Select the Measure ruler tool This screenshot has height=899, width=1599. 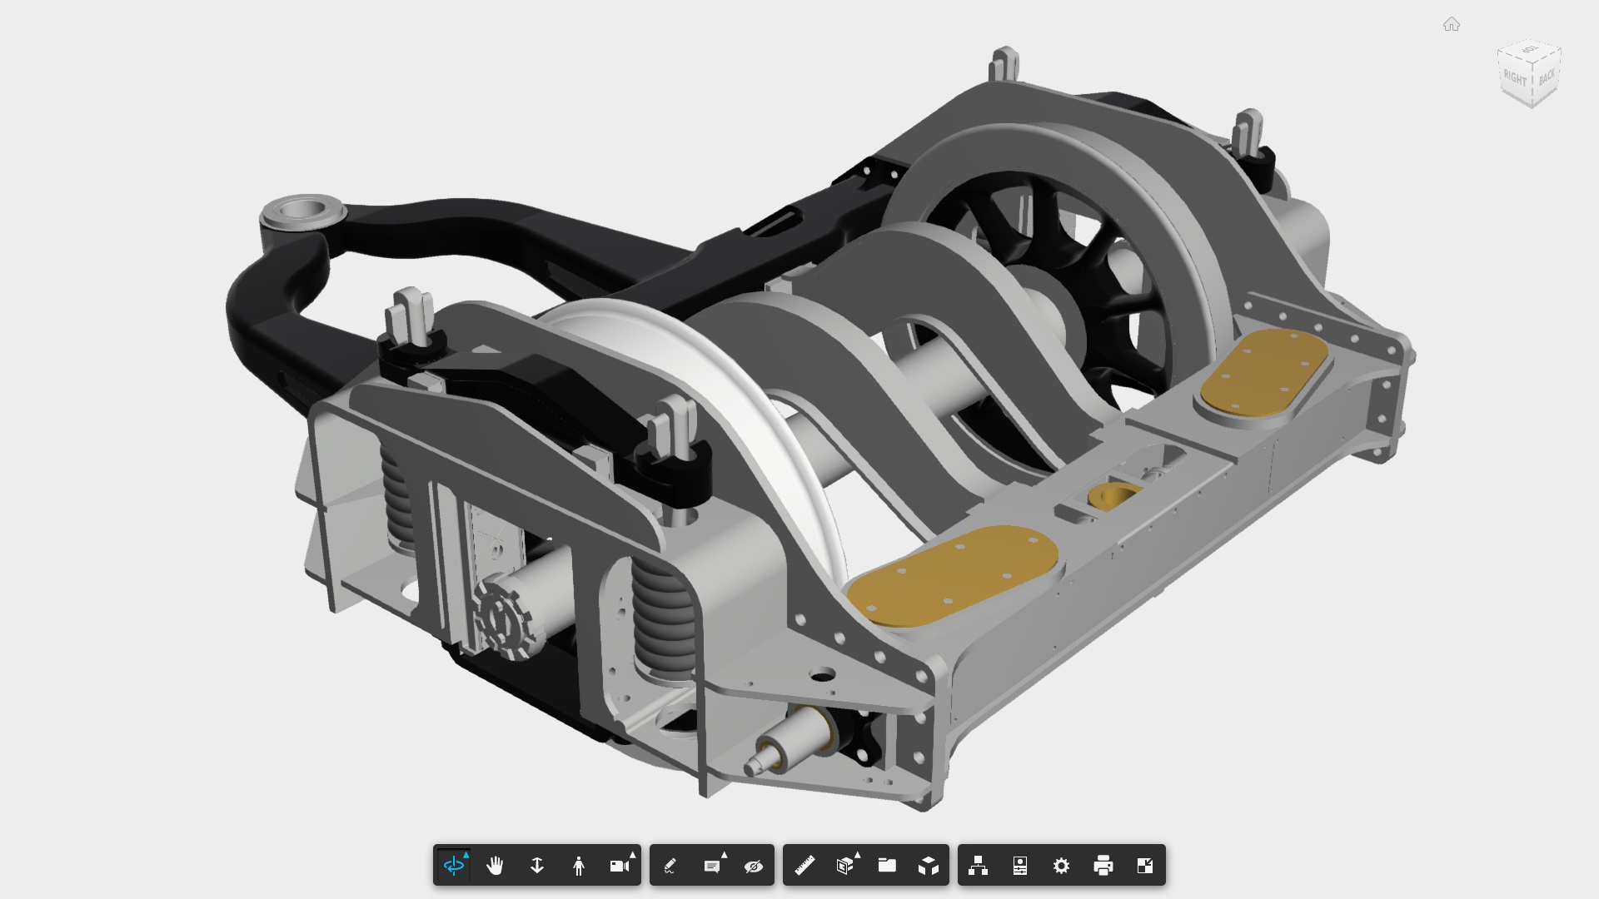click(x=804, y=866)
